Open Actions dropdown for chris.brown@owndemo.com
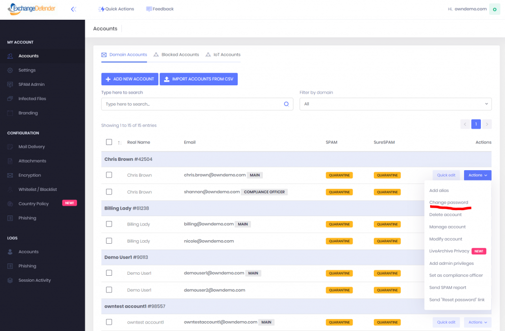Viewport: 505px width, 331px height. 477,175
